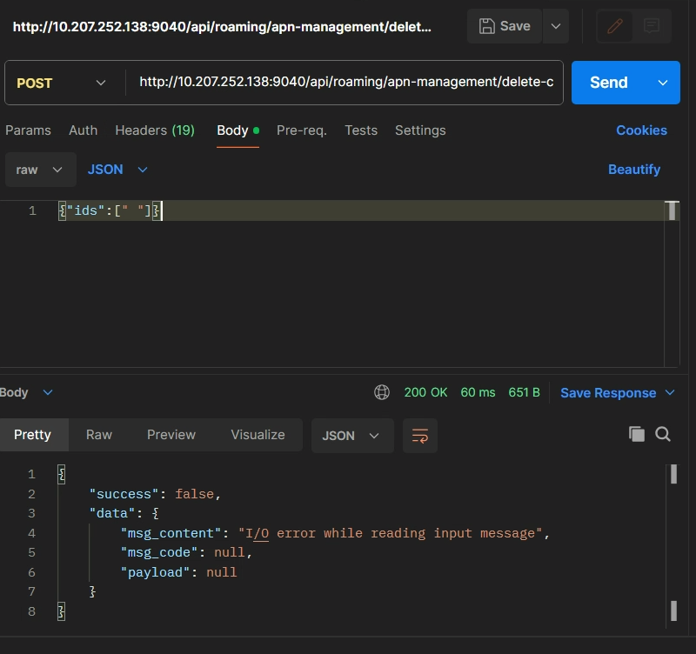Image resolution: width=696 pixels, height=654 pixels.
Task: Click the globe network icon
Action: (x=382, y=393)
